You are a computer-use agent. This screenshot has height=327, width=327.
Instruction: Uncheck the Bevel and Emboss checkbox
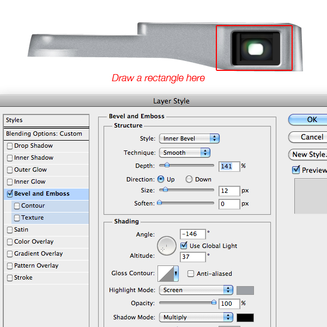pyautogui.click(x=10, y=193)
